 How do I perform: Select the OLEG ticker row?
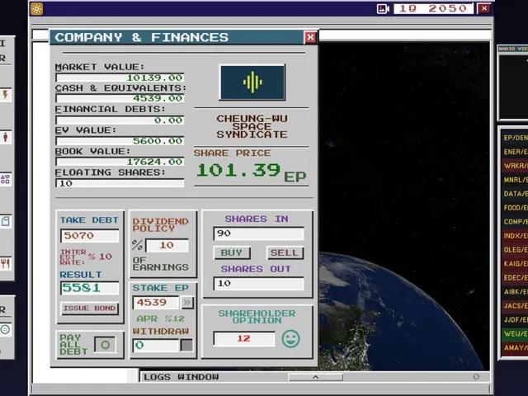pos(515,249)
